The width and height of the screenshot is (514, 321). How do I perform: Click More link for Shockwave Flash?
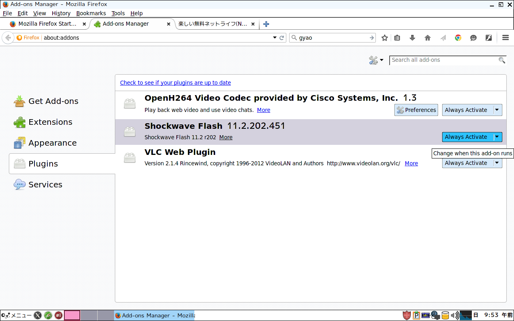226,137
